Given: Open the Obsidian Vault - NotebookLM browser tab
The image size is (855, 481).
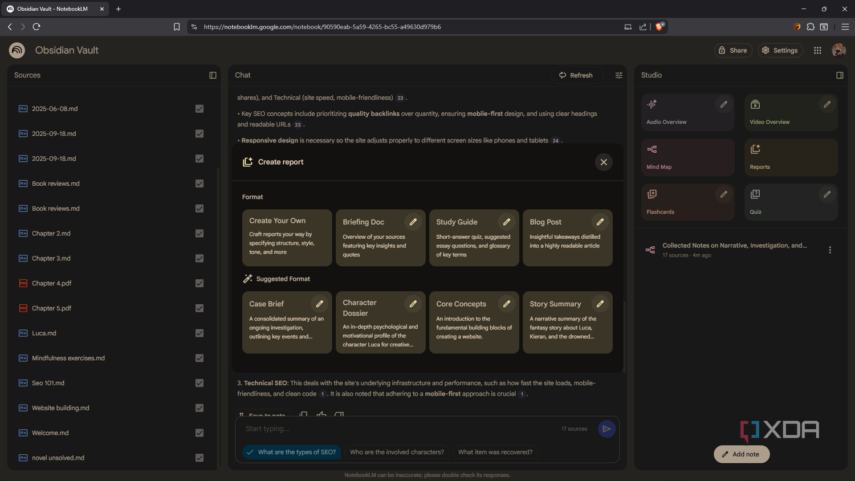Looking at the screenshot, I should click(x=55, y=9).
